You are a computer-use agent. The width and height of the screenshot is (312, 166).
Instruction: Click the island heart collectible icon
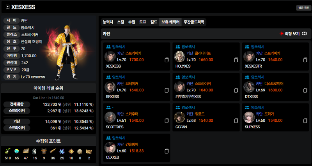(x=16, y=151)
